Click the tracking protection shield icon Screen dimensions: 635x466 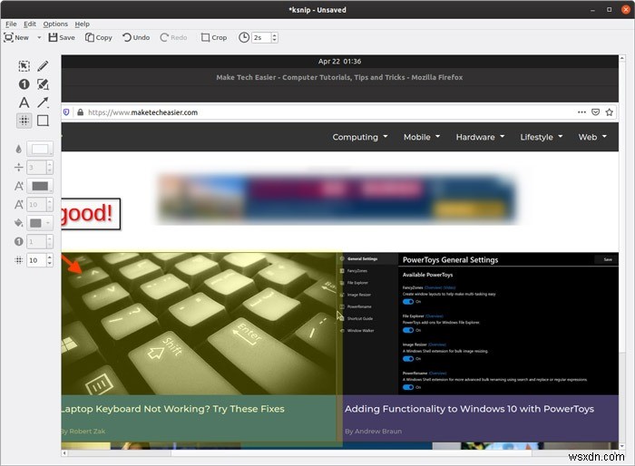[x=66, y=112]
